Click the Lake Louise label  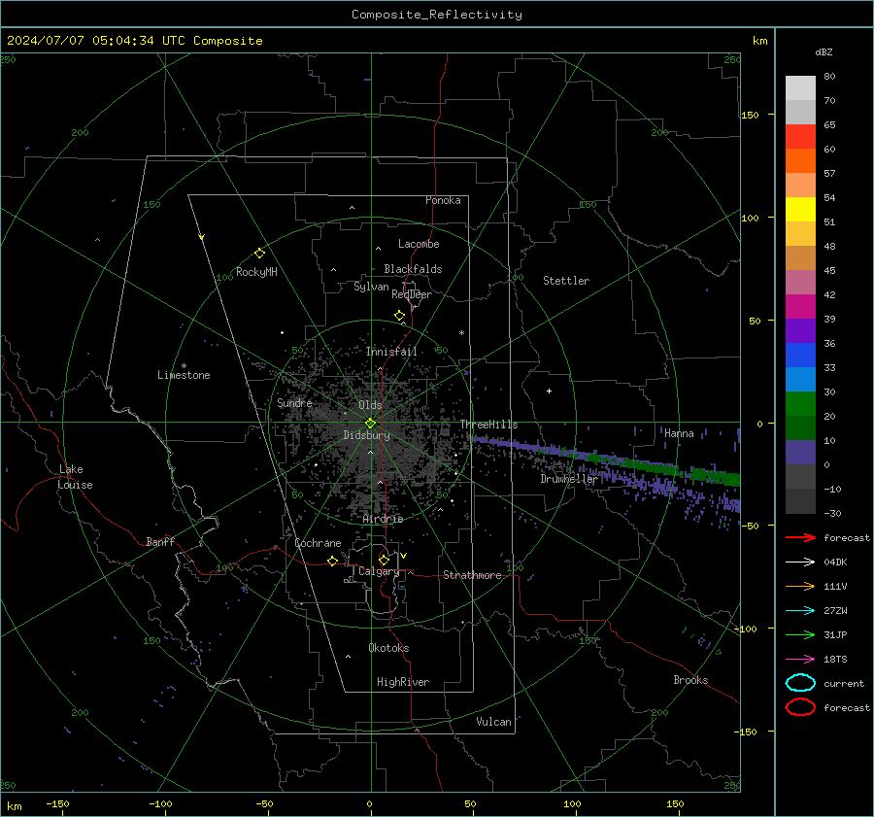pyautogui.click(x=75, y=477)
